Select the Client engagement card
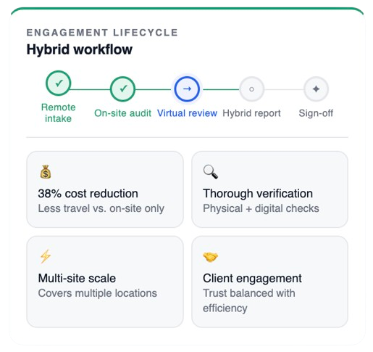The height and width of the screenshot is (352, 373). point(269,282)
